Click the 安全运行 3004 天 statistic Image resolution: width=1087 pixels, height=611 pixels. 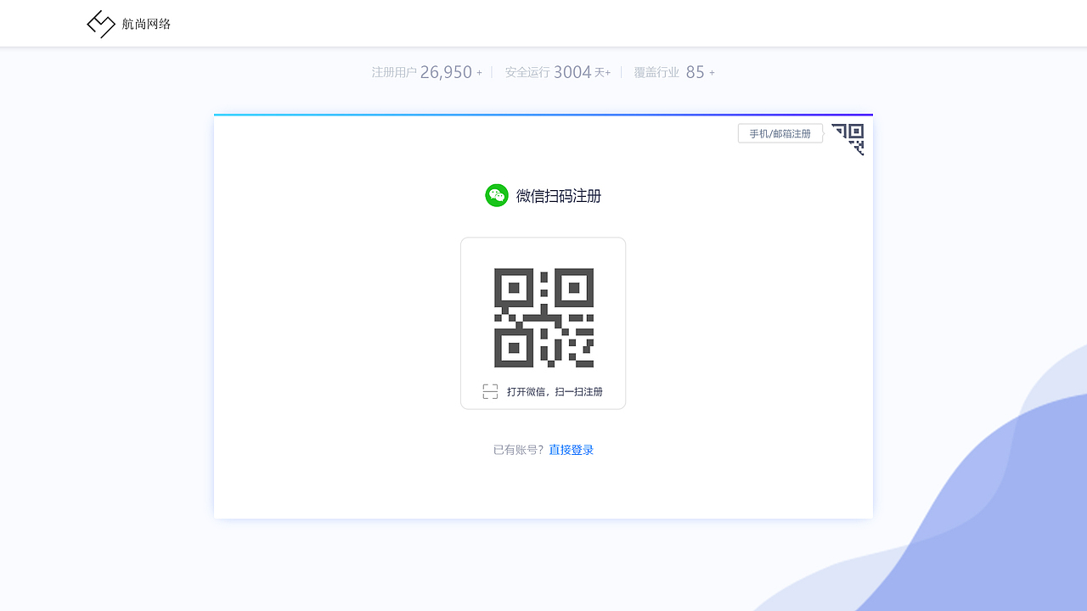(558, 72)
